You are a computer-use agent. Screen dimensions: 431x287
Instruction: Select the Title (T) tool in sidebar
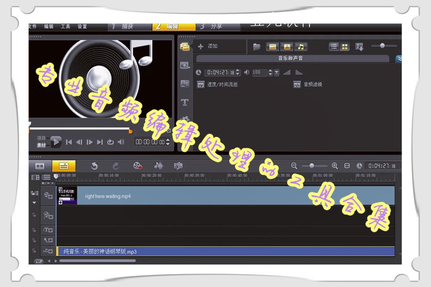tap(183, 102)
